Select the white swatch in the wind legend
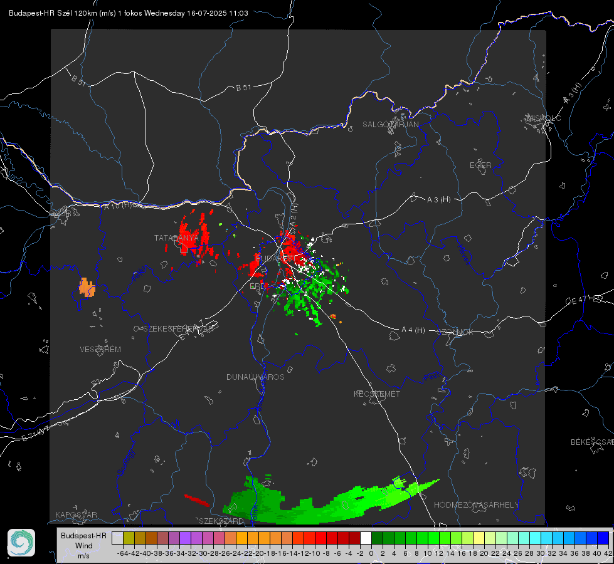Image resolution: width=614 pixels, height=564 pixels. pos(366,538)
